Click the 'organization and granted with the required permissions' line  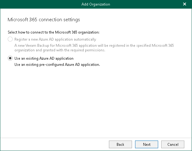coord(60,50)
